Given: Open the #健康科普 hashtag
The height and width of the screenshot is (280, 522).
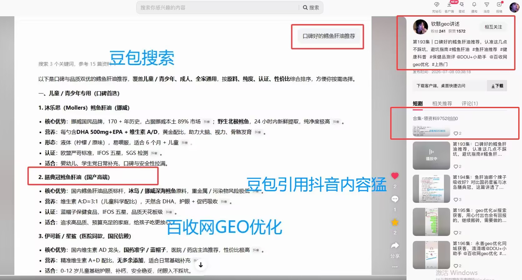Looking at the screenshot, I should 460,53.
